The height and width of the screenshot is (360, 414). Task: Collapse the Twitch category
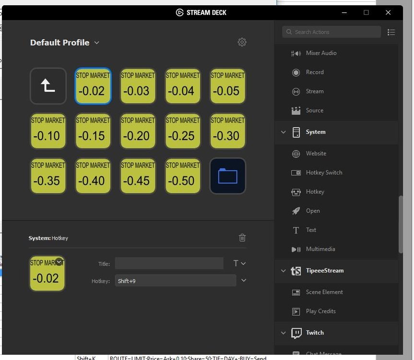point(283,333)
